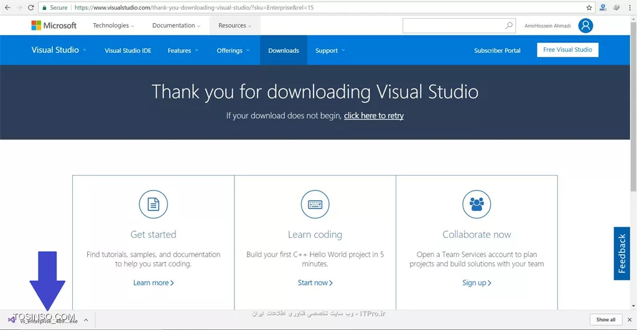
Task: Click Start now link under Learn coding
Action: (315, 283)
